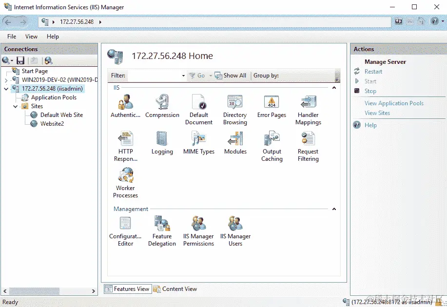Click left arrow of Connections horizontal scrollbar
The width and height of the screenshot is (447, 307).
tap(5, 291)
